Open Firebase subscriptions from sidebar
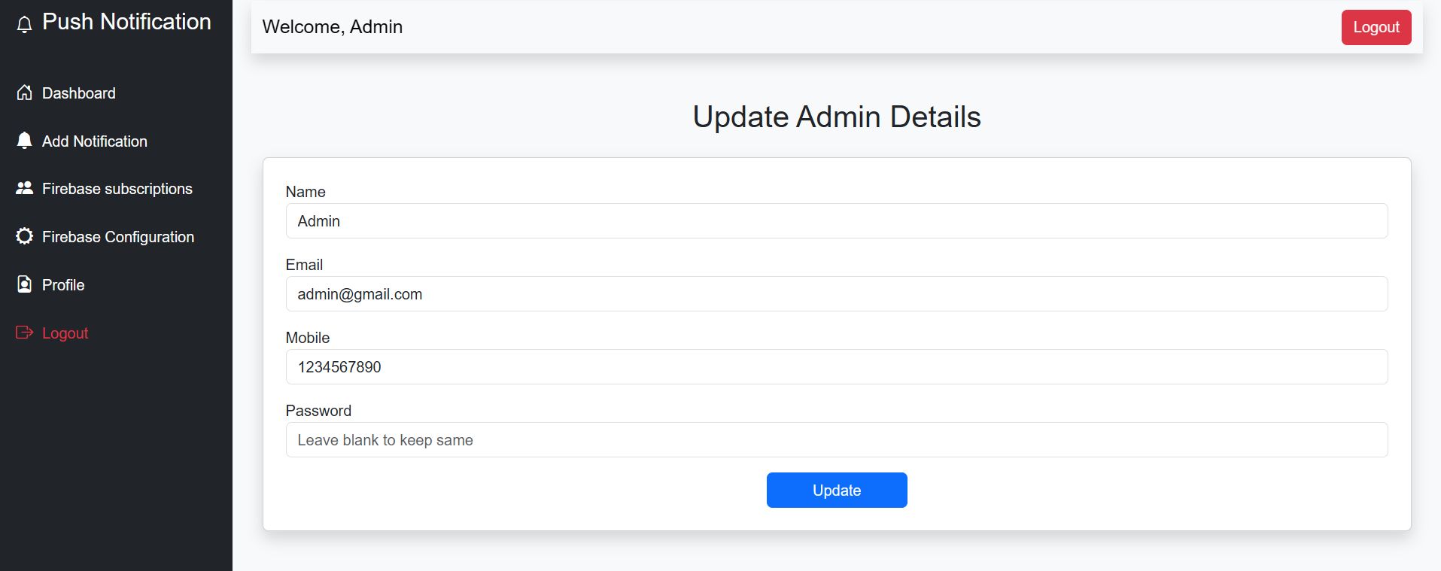This screenshot has width=1441, height=571. 117,189
